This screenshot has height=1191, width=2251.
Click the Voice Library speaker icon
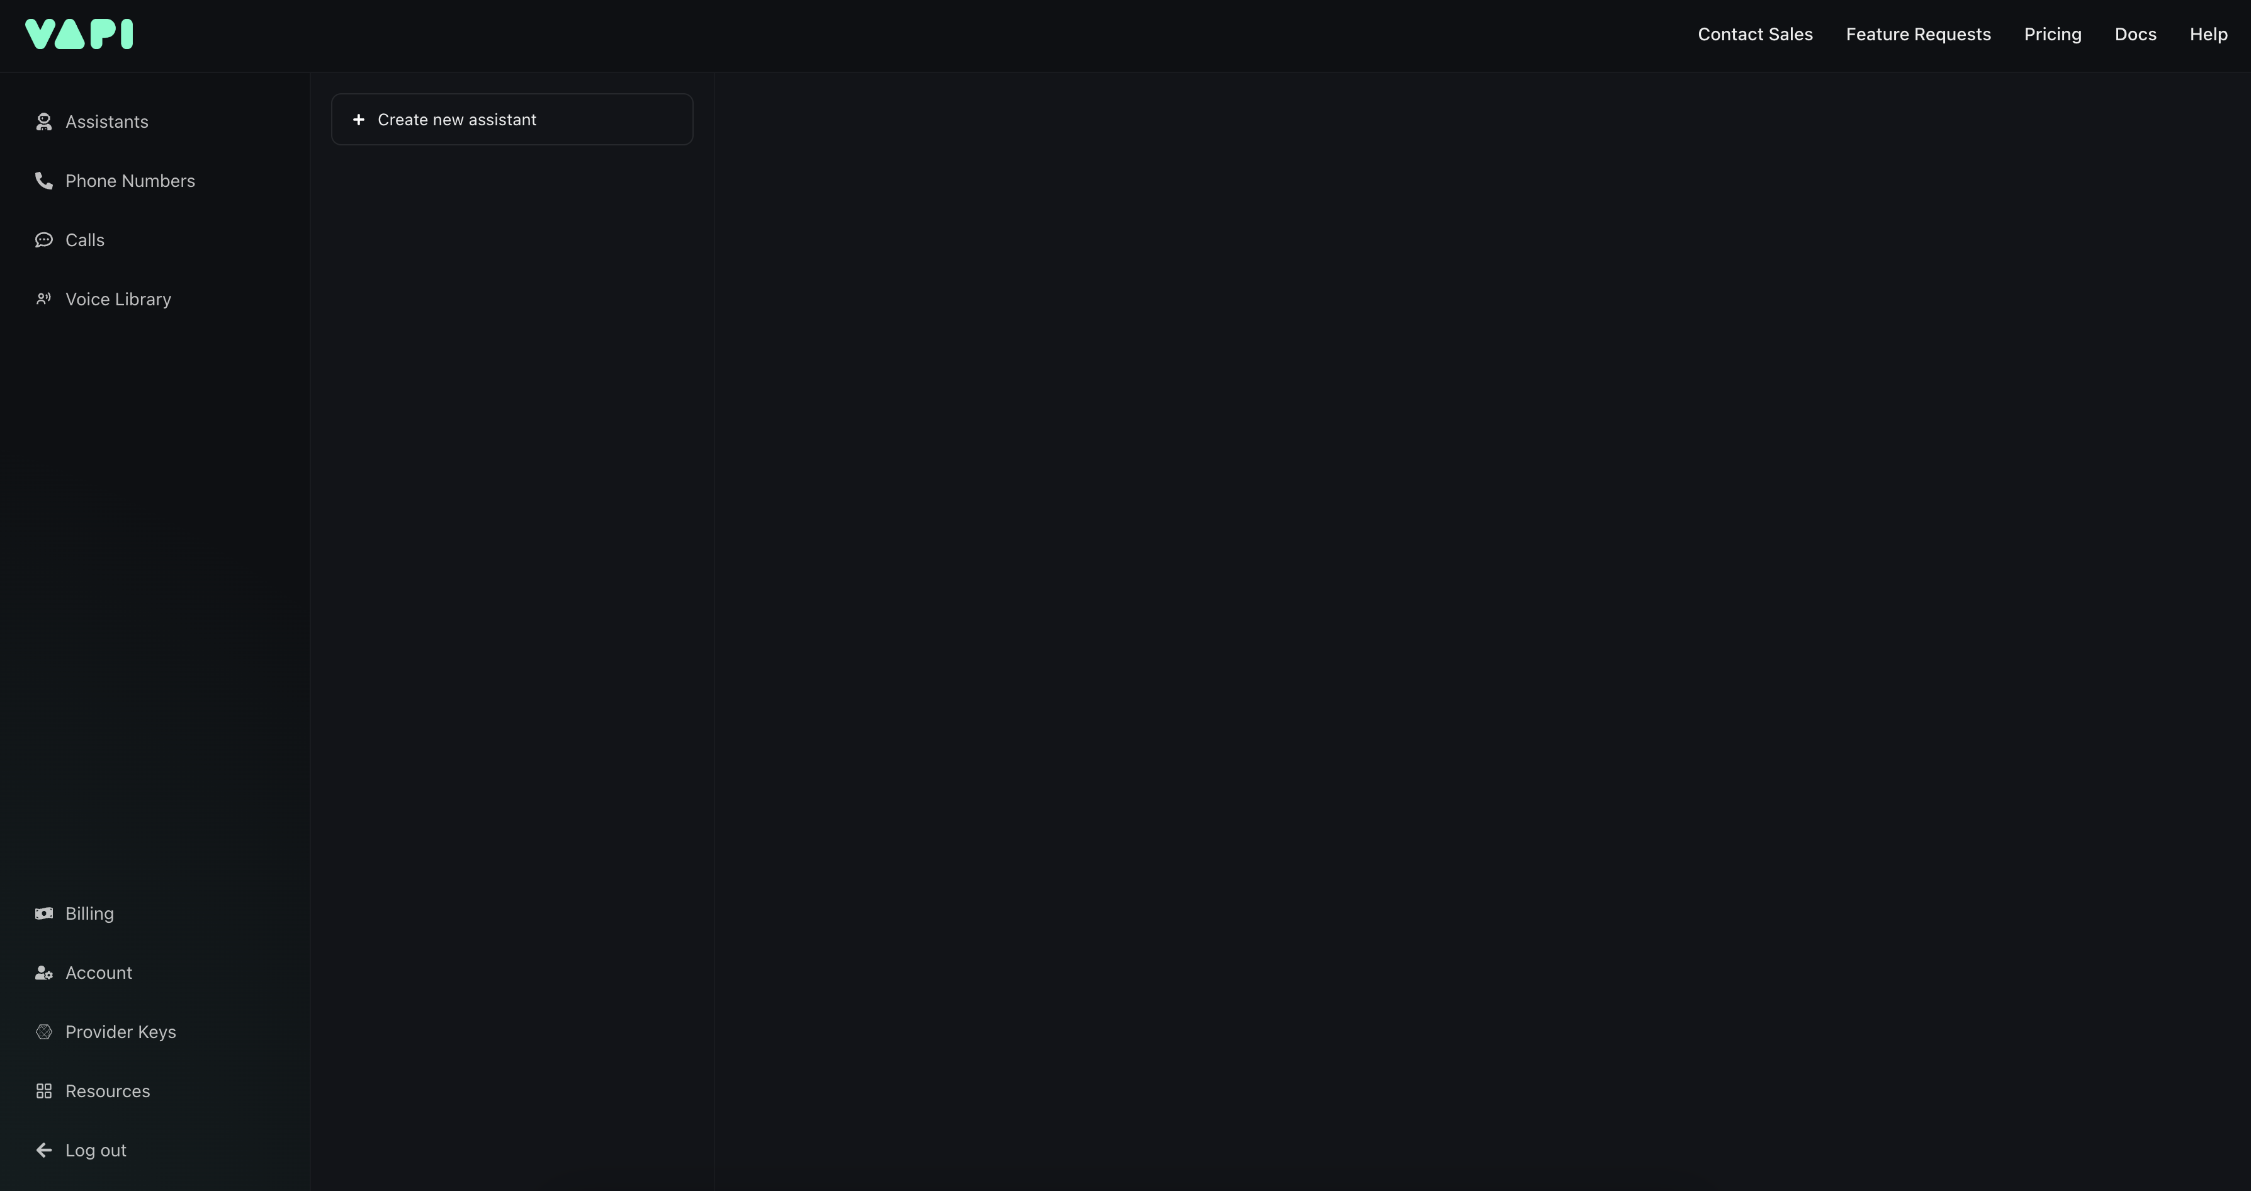(x=43, y=299)
